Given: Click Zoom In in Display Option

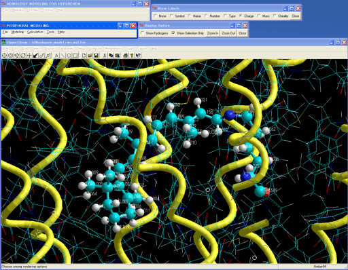Looking at the screenshot, I should coord(213,33).
